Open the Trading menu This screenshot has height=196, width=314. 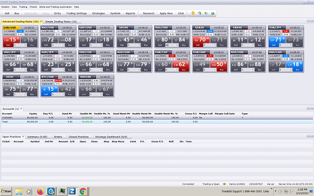(x=23, y=7)
